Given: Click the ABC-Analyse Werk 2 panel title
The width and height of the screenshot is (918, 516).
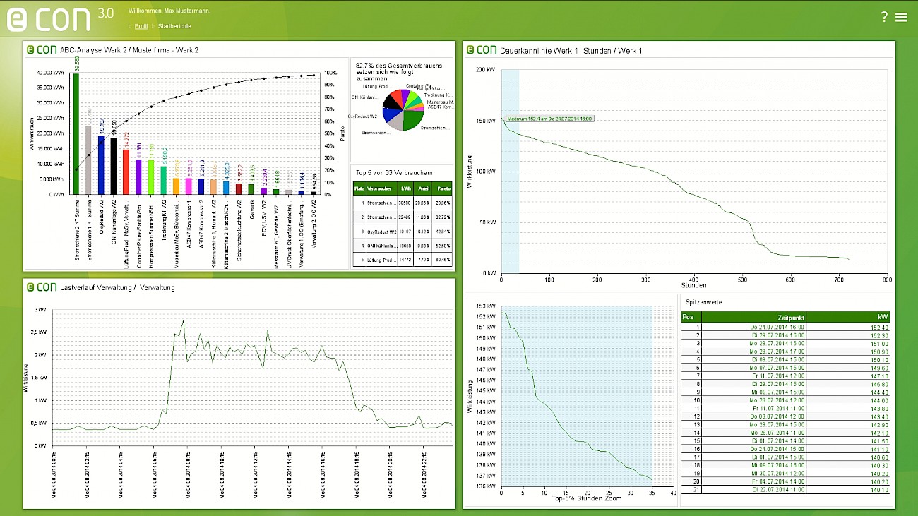Looking at the screenshot, I should [x=129, y=50].
